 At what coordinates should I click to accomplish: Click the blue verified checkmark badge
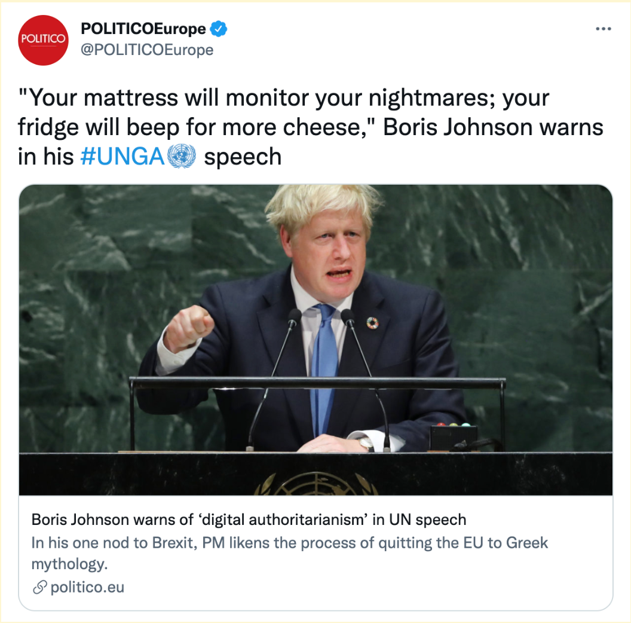[x=219, y=29]
